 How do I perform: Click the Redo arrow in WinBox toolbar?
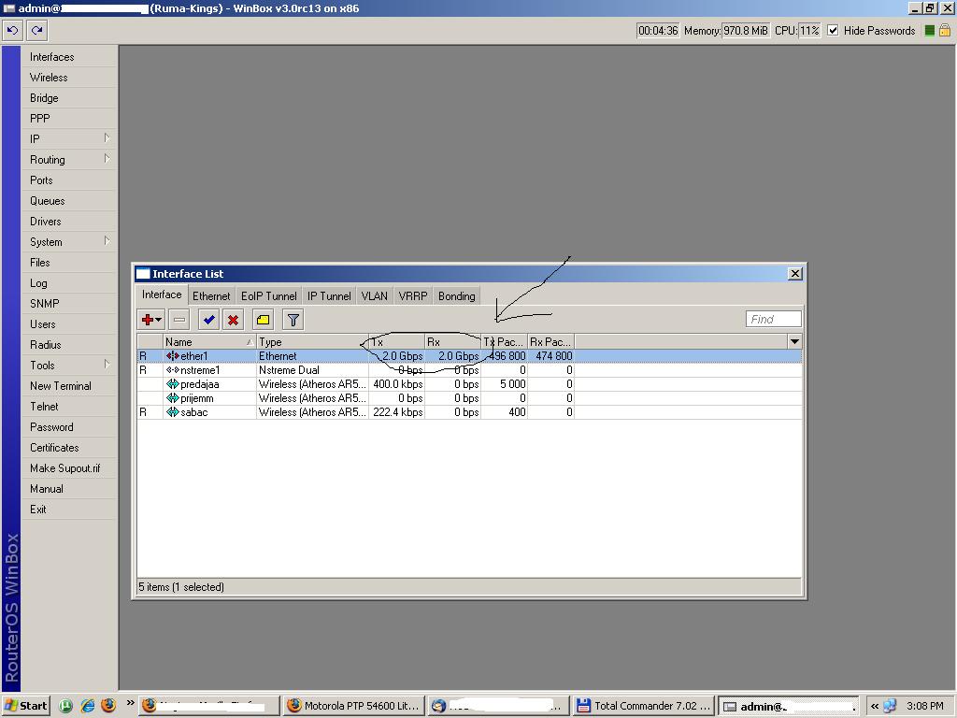pyautogui.click(x=37, y=30)
